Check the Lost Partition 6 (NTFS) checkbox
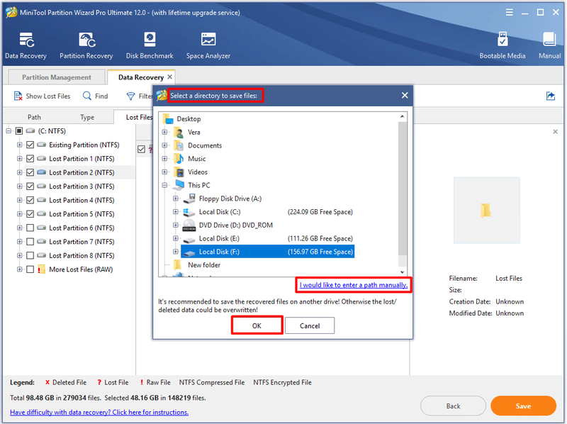This screenshot has height=424, width=567. point(30,228)
